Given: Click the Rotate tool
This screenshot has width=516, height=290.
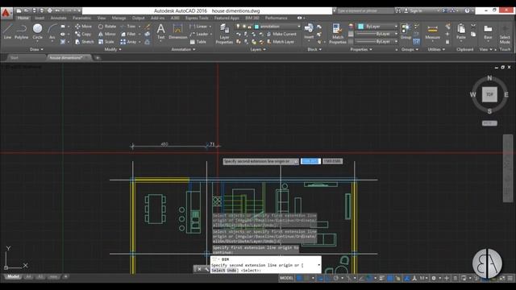Looking at the screenshot, I should click(x=107, y=27).
